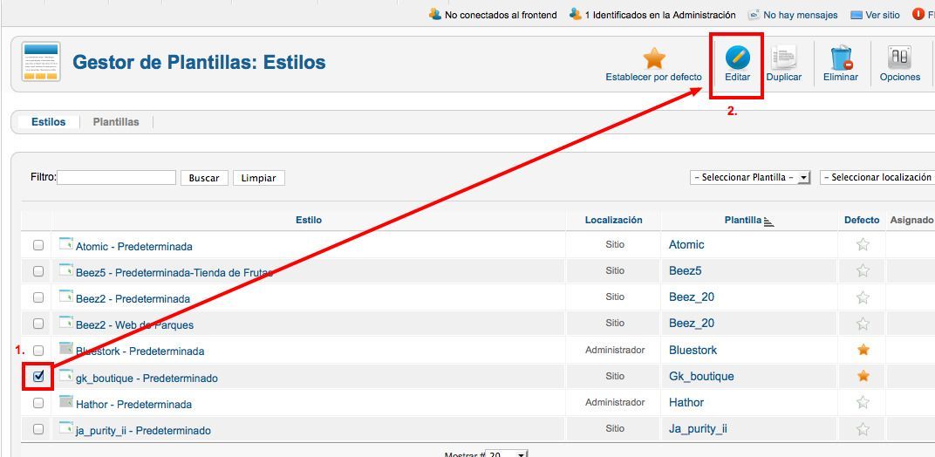Check the Beez5 - Predeterminada-Tienda de Frutas checkbox
The image size is (935, 457).
38,271
